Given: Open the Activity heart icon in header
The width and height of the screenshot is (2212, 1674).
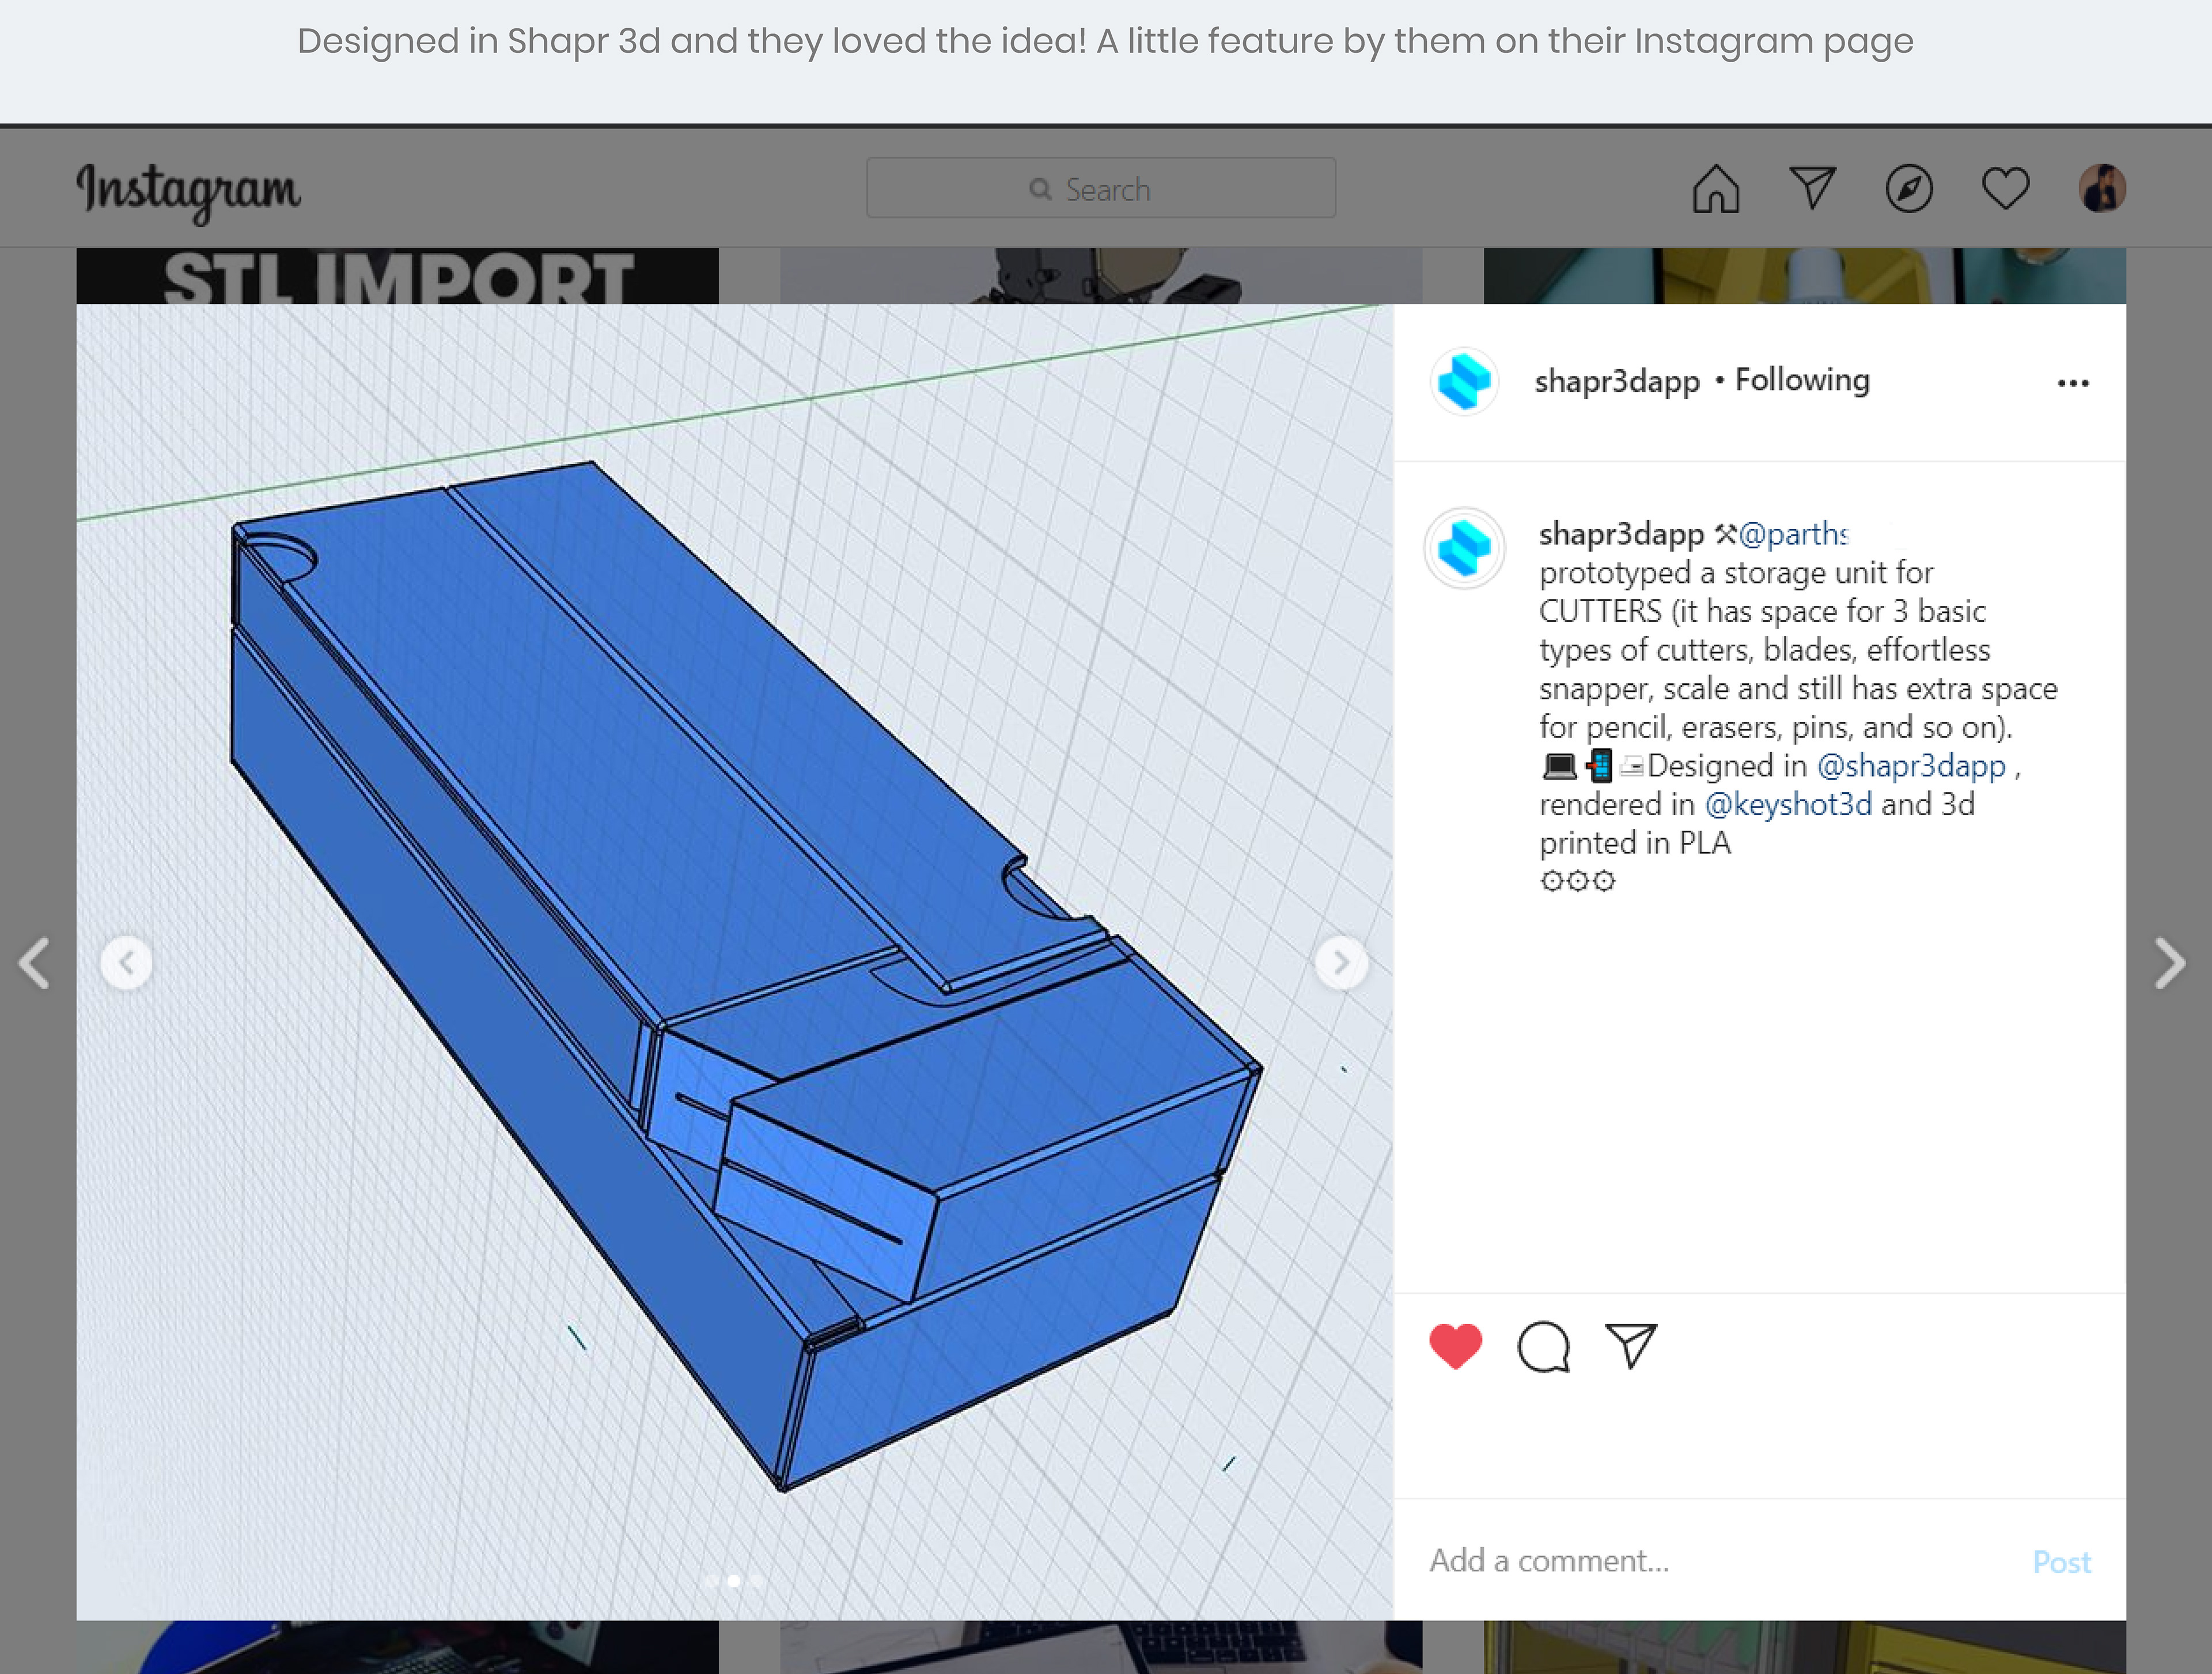Looking at the screenshot, I should coord(2006,188).
